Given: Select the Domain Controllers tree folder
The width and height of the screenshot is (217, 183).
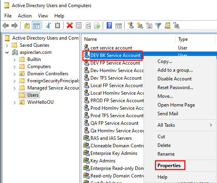Looking at the screenshot, I should pos(48,74).
